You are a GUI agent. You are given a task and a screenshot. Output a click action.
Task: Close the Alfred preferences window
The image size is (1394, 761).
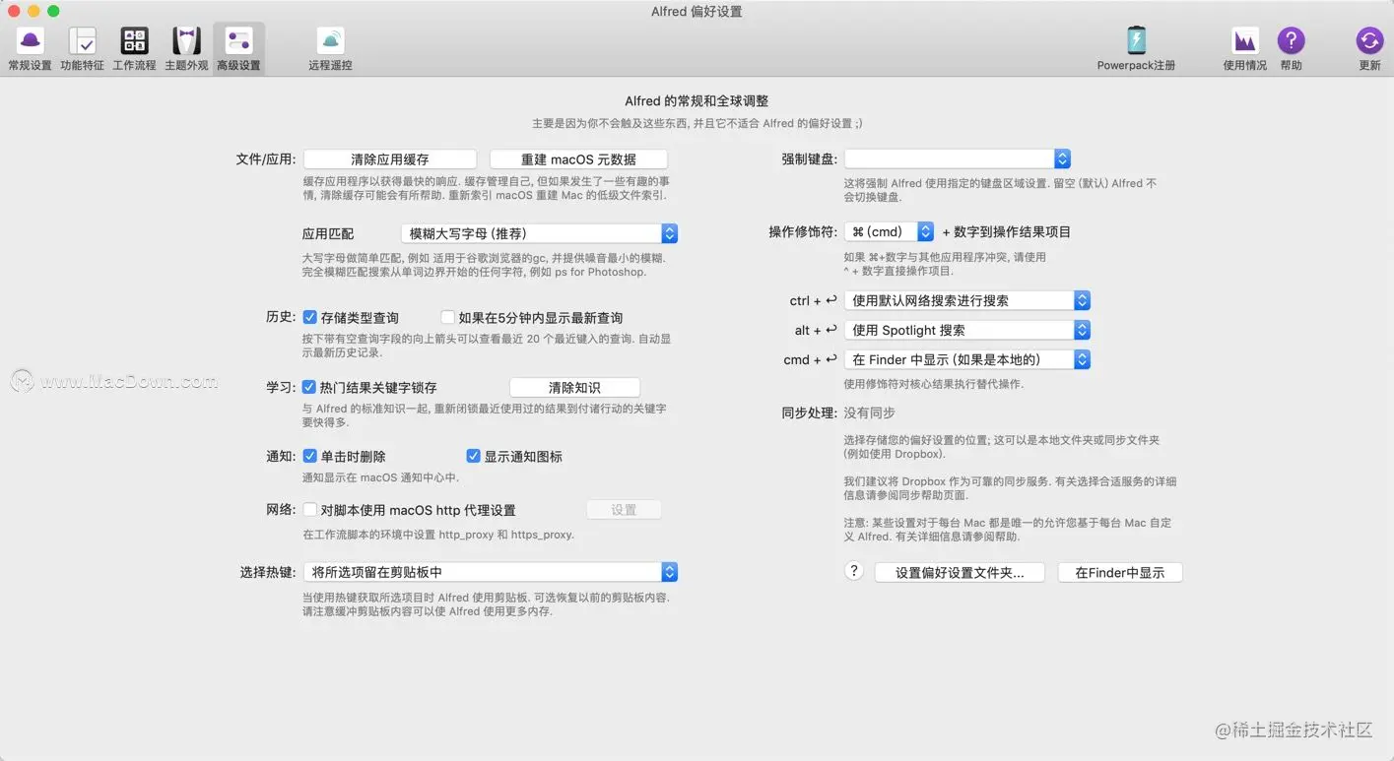tap(14, 11)
